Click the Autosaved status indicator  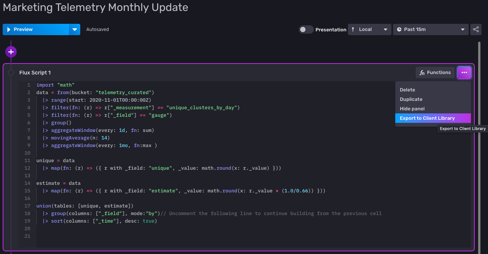pyautogui.click(x=97, y=29)
